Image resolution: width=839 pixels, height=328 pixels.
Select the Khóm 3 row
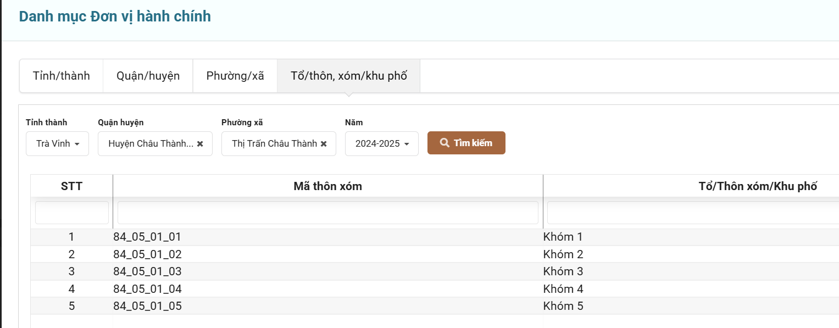[563, 271]
